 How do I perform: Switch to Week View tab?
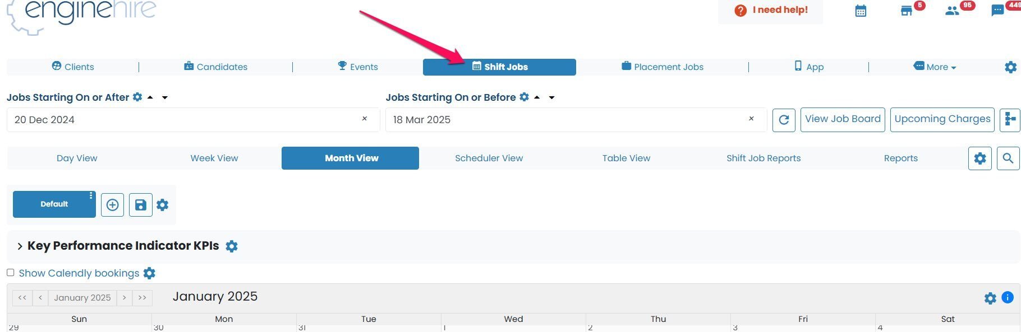(x=214, y=158)
